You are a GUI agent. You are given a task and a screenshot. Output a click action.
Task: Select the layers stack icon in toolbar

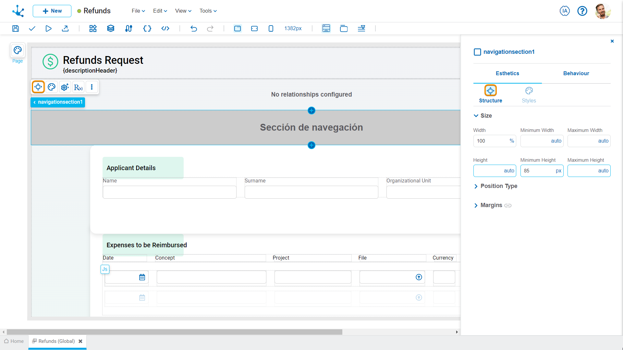tap(110, 29)
